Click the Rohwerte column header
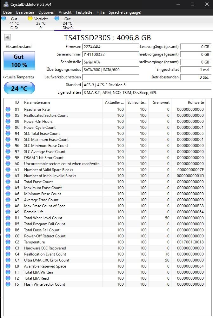Viewport: 213px width, 318px height. pos(189,103)
